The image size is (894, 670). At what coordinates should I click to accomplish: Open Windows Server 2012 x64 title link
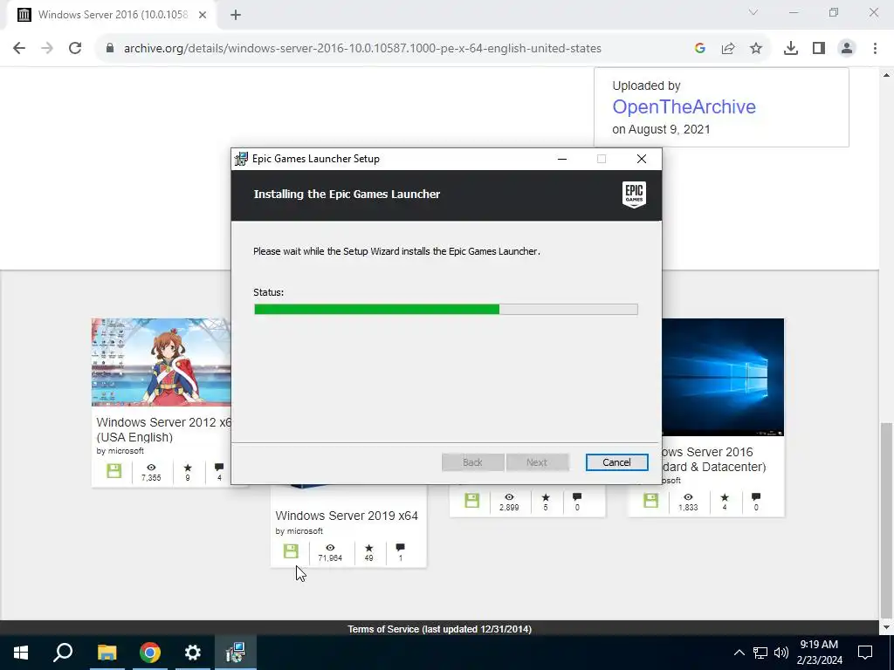[x=163, y=429]
